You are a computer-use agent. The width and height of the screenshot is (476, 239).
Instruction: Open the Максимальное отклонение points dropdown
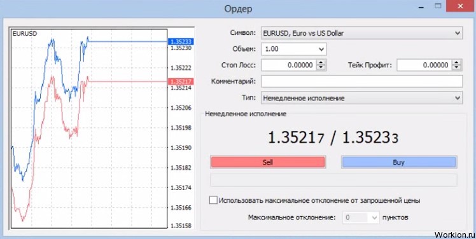click(x=375, y=217)
